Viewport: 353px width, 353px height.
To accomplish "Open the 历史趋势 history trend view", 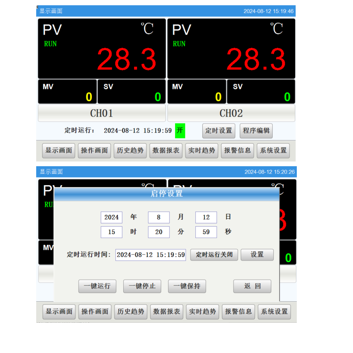I will [130, 151].
